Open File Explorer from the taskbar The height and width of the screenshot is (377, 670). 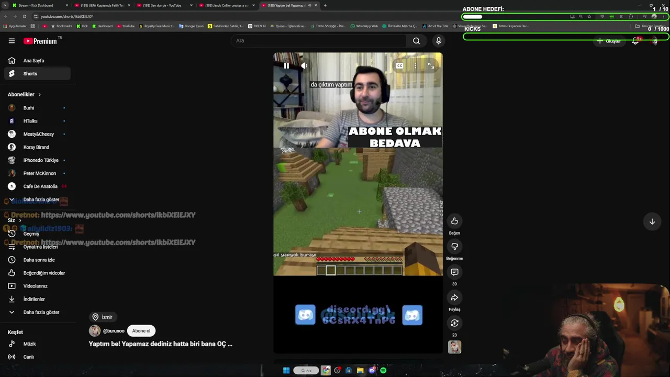pyautogui.click(x=360, y=370)
